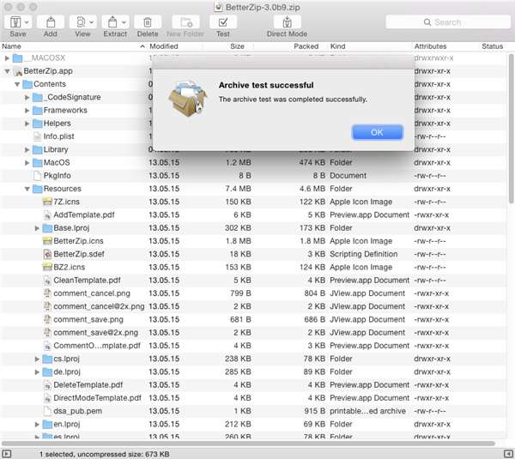Toggle Direct Mode in the toolbar
Image resolution: width=515 pixels, height=459 pixels.
tap(287, 21)
